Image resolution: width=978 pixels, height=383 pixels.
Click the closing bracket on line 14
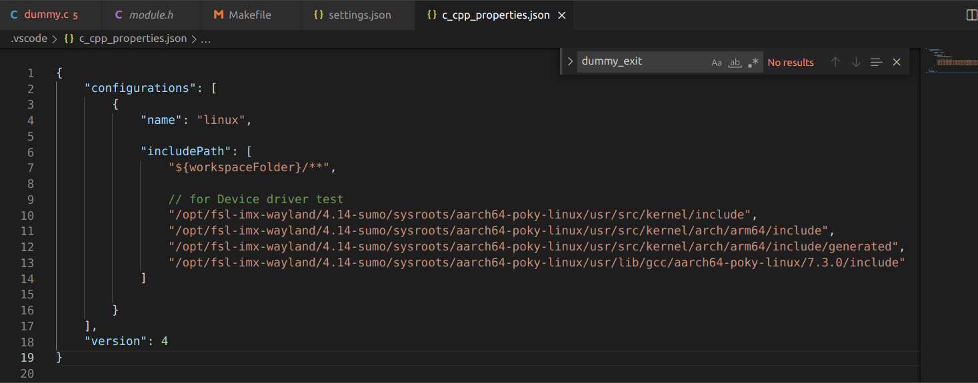(x=143, y=278)
